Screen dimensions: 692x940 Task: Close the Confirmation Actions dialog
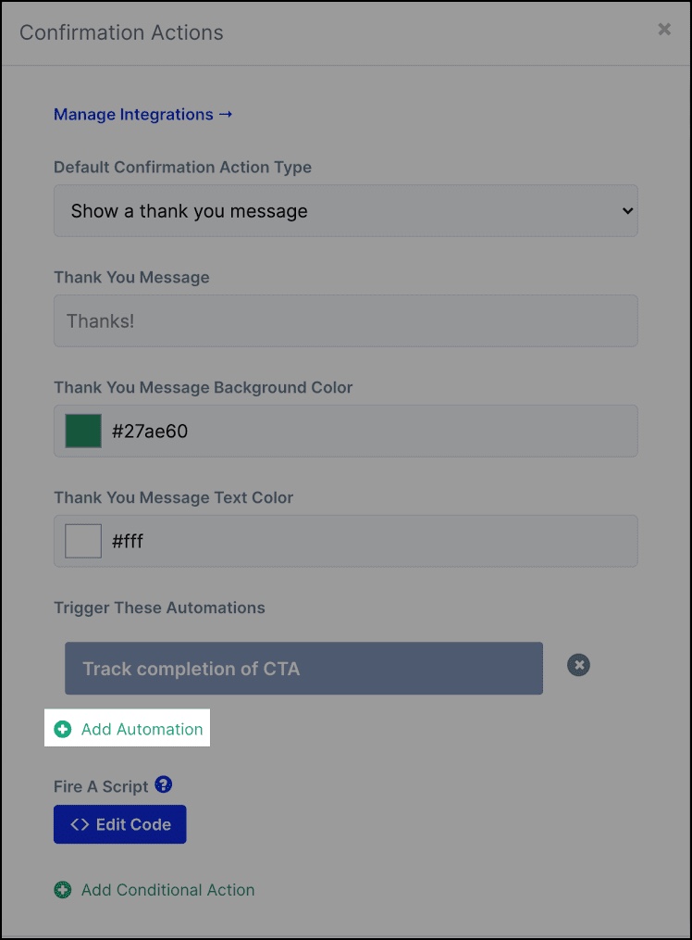pyautogui.click(x=664, y=29)
